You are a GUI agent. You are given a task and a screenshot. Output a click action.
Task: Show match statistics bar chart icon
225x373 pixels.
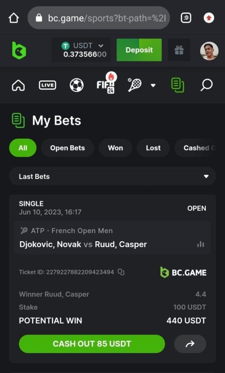(200, 244)
